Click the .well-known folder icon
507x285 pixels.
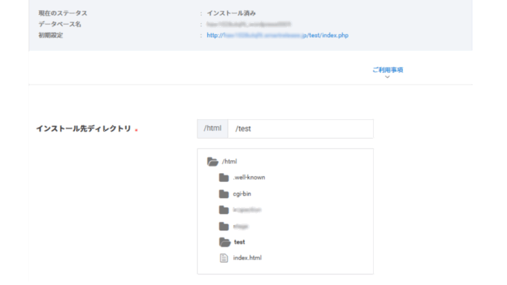point(224,178)
